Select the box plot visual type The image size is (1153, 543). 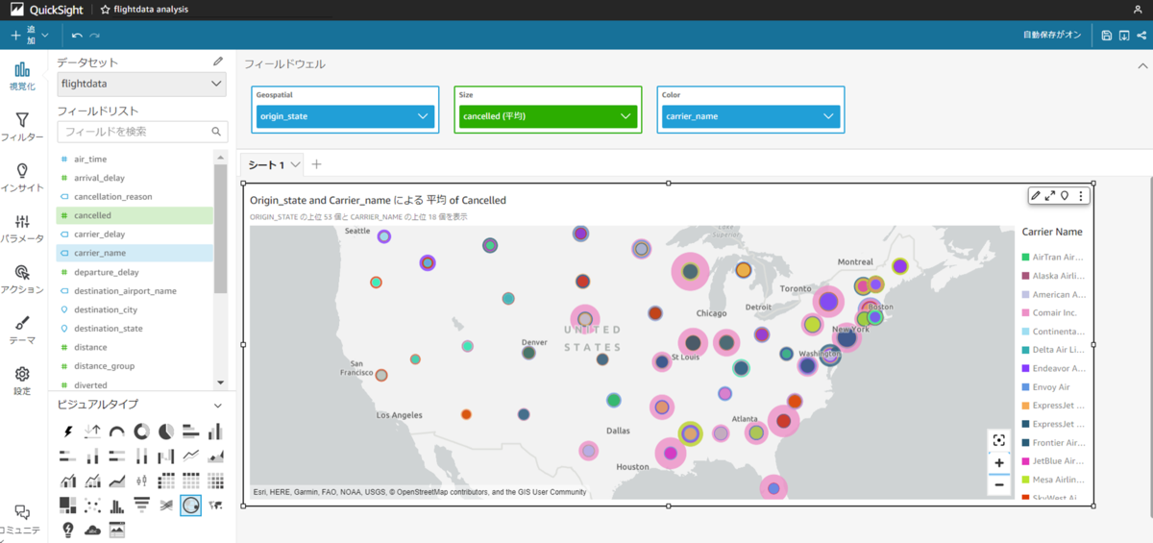(x=141, y=480)
